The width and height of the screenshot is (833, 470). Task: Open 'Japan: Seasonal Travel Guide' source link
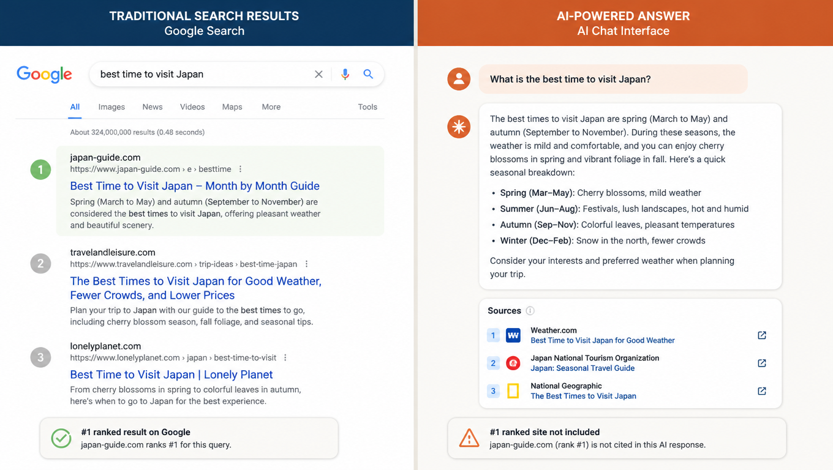[x=582, y=368]
